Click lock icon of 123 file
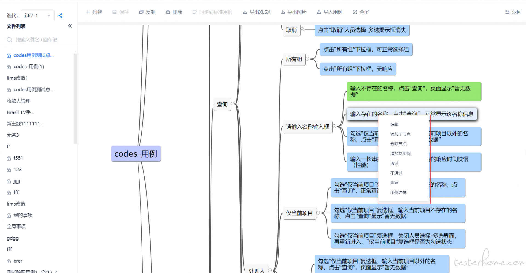The image size is (526, 273). [9, 170]
